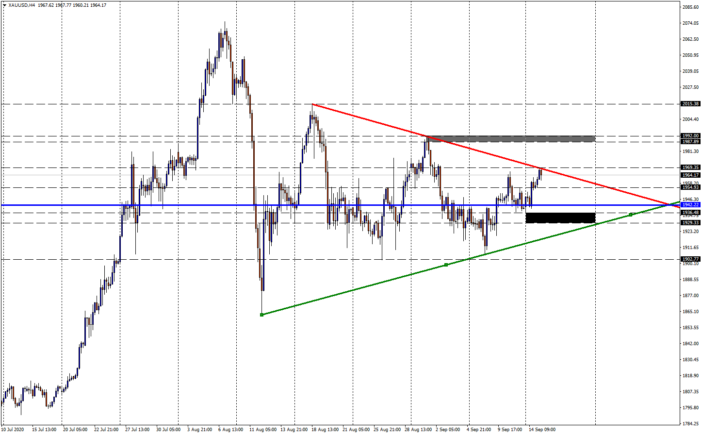Click the 2085.60 price scale value
702x435 pixels.
coord(690,7)
